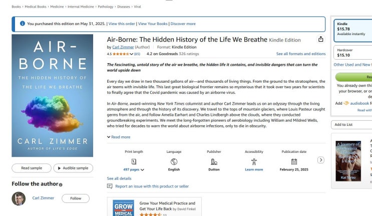This screenshot has height=216, width=372.
Task: Click the Air-Borne book cover image
Action: [53, 95]
